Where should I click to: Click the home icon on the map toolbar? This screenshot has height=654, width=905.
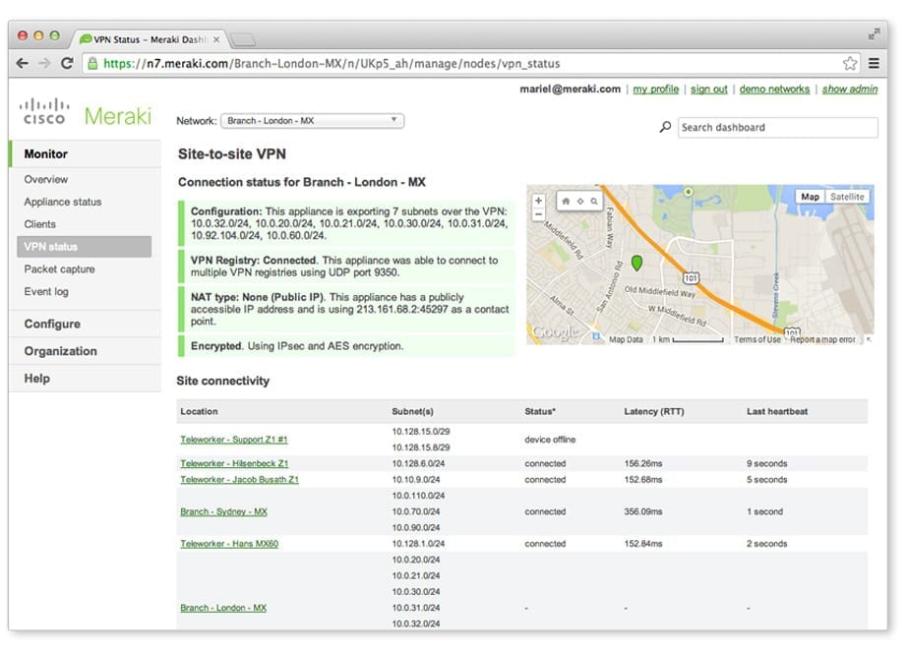click(x=566, y=201)
